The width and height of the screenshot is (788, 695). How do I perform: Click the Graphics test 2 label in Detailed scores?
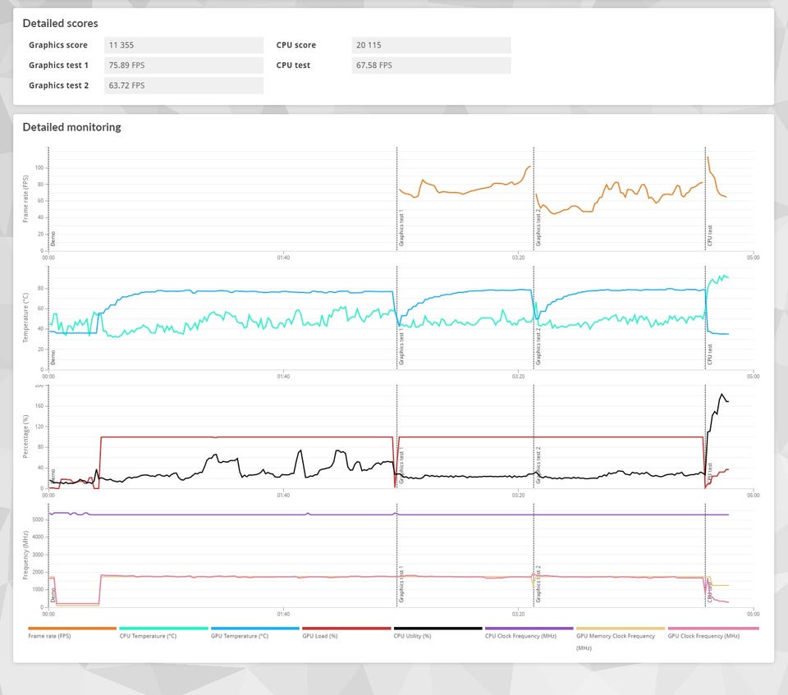(x=59, y=85)
